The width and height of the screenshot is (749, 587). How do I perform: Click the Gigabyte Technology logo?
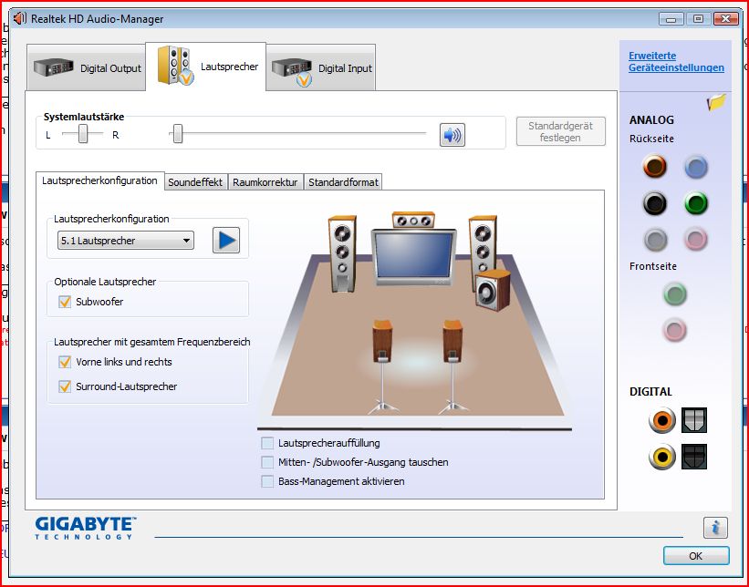coord(86,528)
